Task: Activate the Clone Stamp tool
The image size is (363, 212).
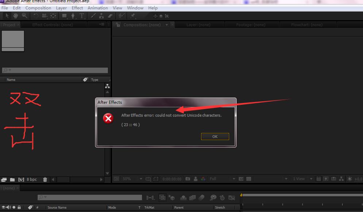Action: pyautogui.click(x=101, y=16)
